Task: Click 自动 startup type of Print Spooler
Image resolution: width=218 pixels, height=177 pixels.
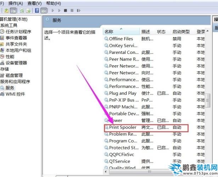Action: 177,127
